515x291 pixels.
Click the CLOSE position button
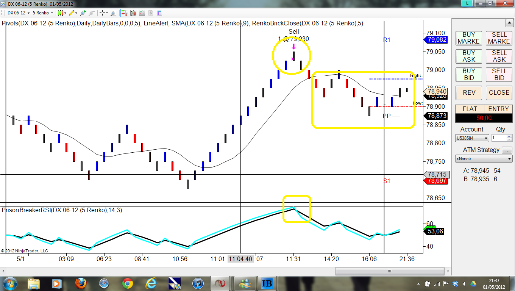[499, 92]
